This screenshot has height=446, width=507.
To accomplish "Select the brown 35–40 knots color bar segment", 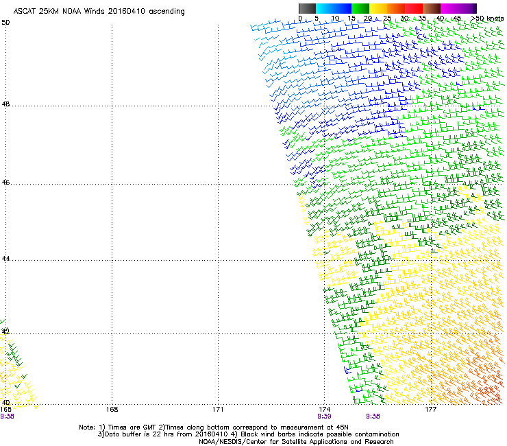I will tap(432, 8).
